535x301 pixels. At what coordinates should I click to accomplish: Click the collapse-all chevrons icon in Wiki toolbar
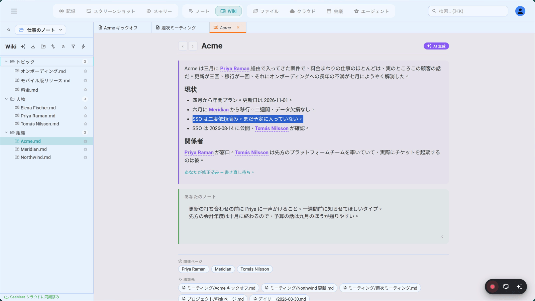(63, 46)
